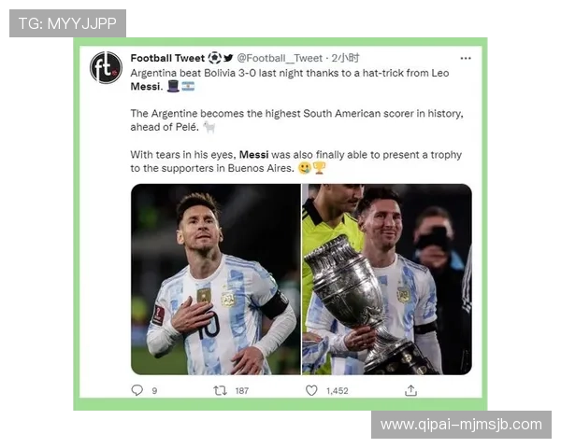Click the reply count 9
The image size is (561, 448).
[x=154, y=391]
